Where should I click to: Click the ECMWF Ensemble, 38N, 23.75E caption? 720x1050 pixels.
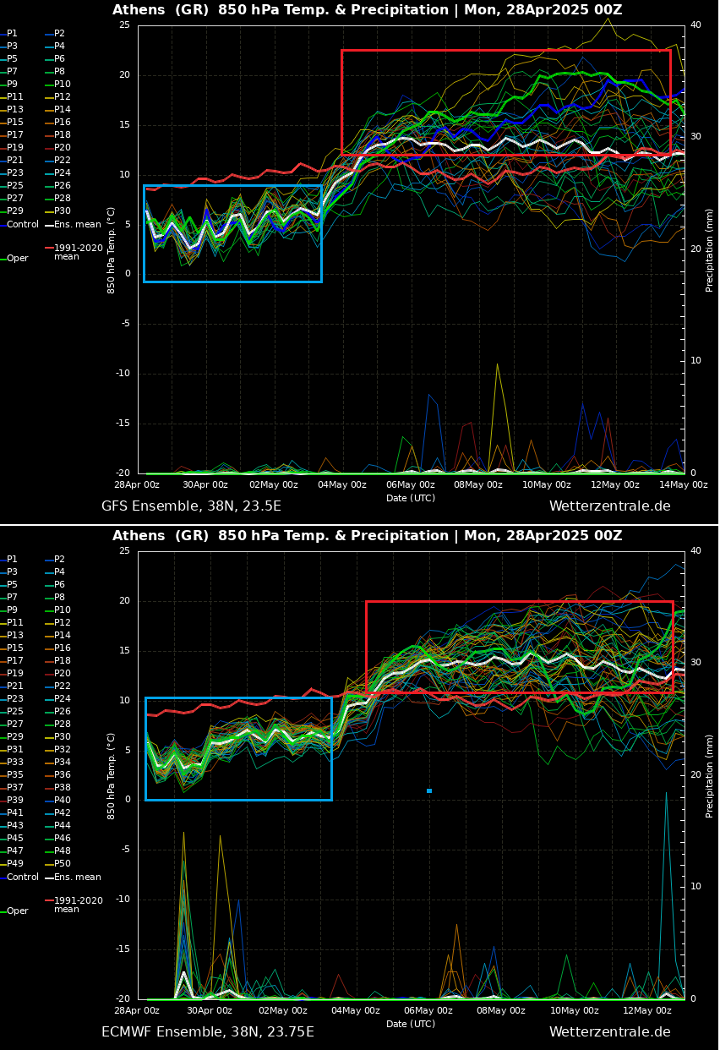tap(207, 1032)
